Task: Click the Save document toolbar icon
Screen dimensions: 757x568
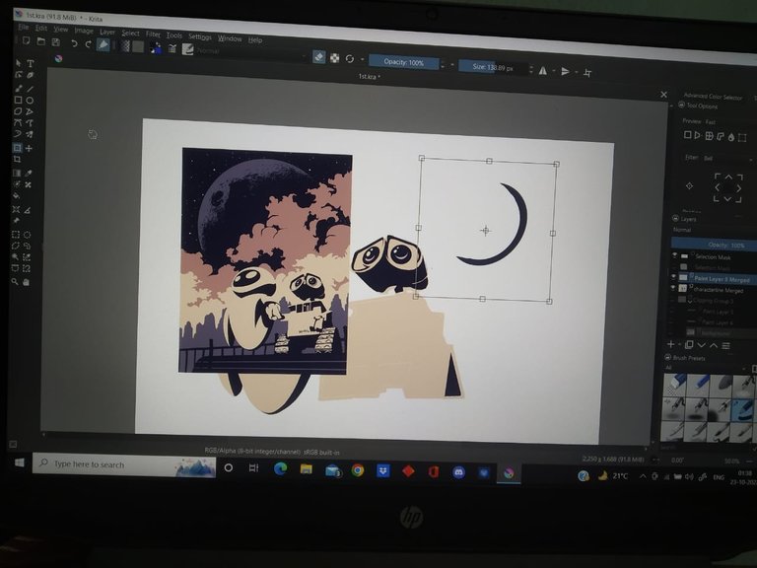Action: (56, 42)
